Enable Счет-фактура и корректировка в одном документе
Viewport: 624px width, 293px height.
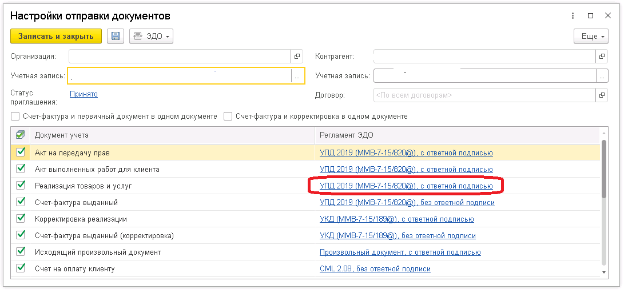tap(228, 117)
